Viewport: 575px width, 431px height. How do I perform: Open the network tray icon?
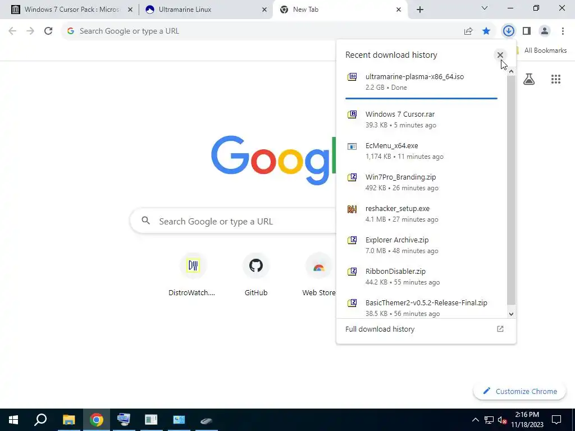pyautogui.click(x=489, y=420)
